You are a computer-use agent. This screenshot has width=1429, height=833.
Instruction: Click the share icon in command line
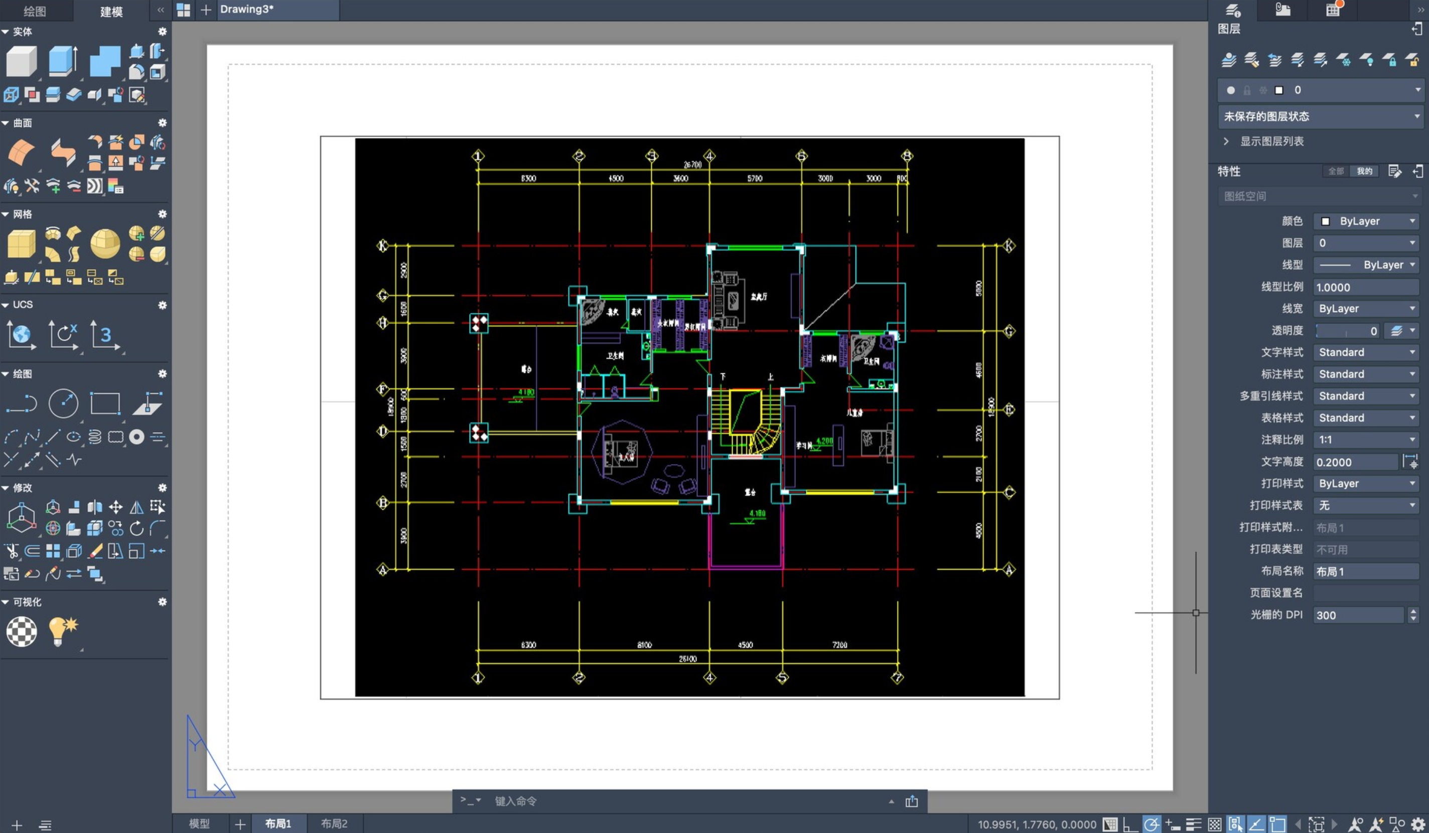pyautogui.click(x=911, y=801)
